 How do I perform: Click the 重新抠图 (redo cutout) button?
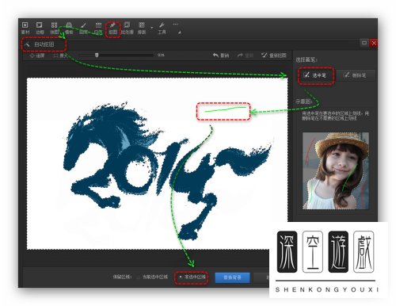274,55
